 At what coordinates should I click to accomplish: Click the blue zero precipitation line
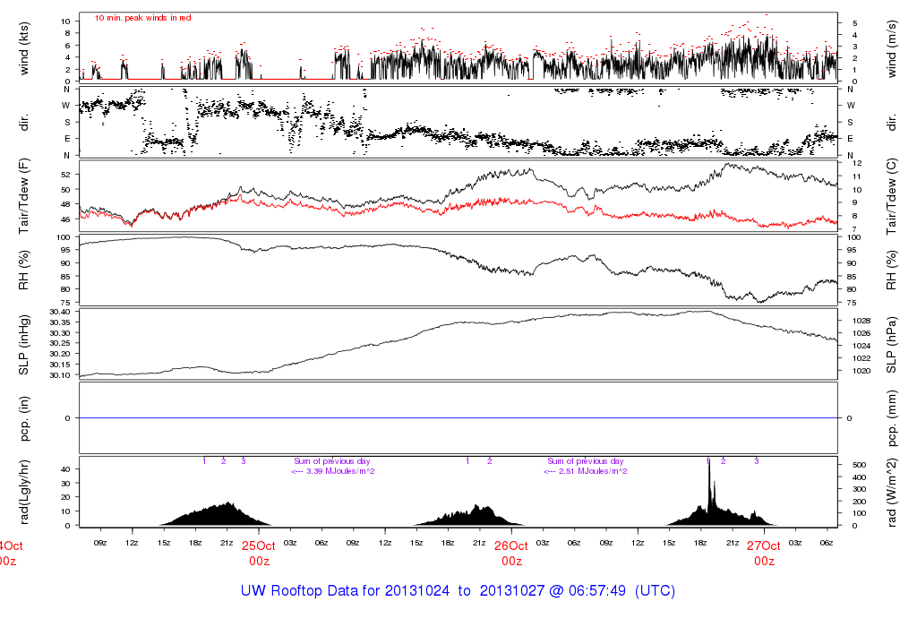pos(458,418)
